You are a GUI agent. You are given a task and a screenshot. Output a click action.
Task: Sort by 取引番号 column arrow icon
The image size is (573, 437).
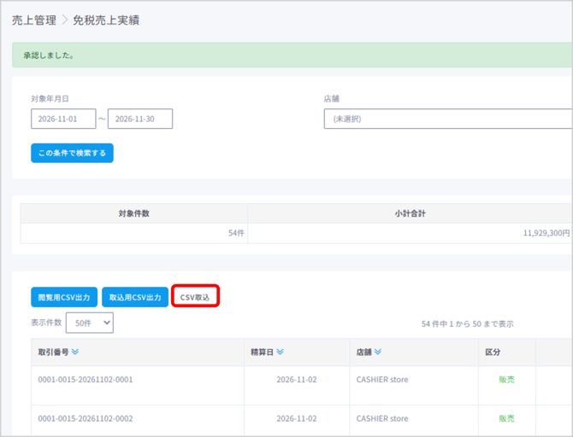pos(75,352)
